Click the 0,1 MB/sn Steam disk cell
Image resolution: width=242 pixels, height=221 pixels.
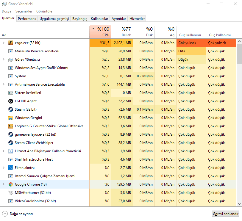click(144, 109)
